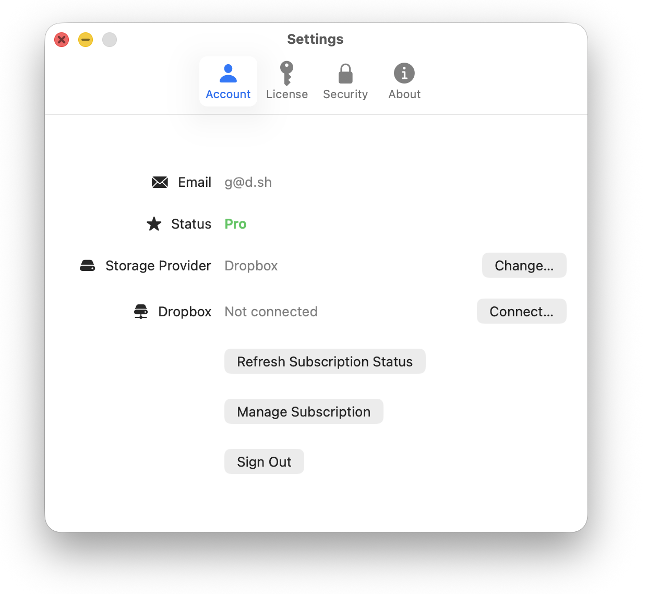The height and width of the screenshot is (594, 647).
Task: Click Change to switch storage provider
Action: (524, 265)
